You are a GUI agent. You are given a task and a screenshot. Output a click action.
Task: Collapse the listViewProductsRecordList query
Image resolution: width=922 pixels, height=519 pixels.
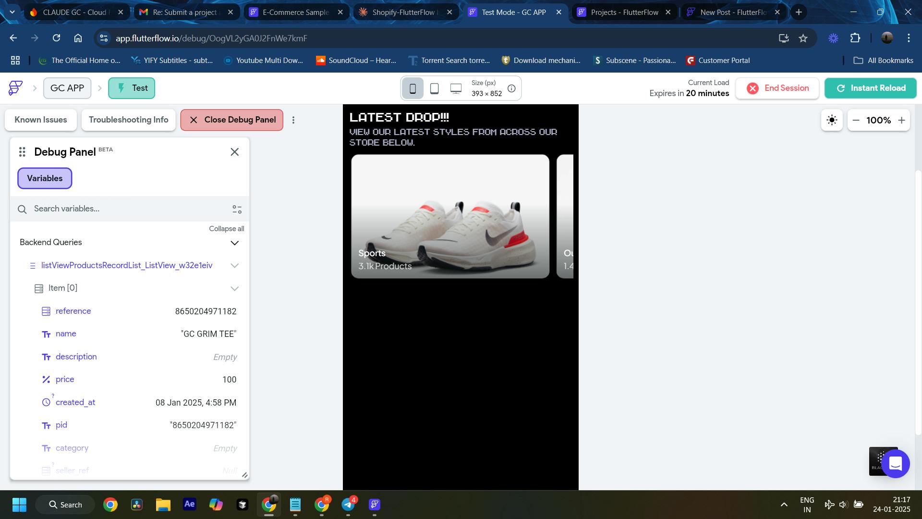pos(234,265)
